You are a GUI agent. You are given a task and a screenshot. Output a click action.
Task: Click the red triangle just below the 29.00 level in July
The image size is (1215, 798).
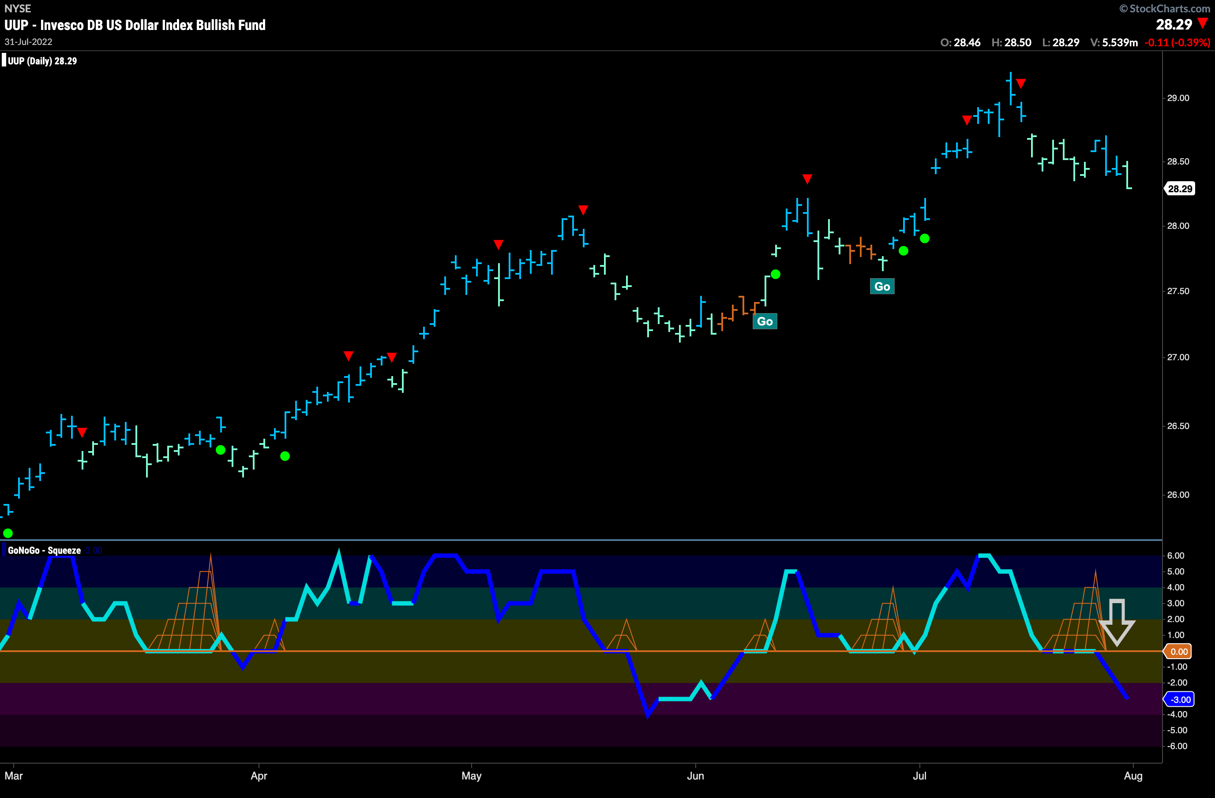point(967,120)
